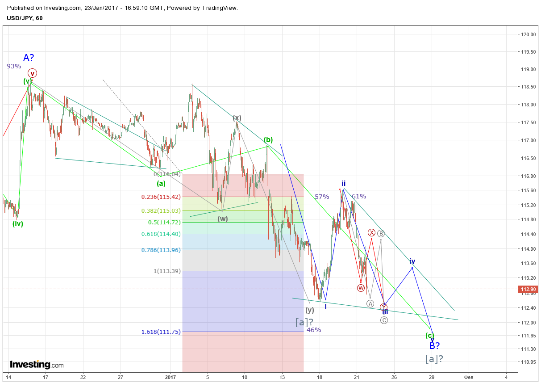Viewport: 541px width, 383px height.
Task: Click the 57% annotation
Action: [x=322, y=196]
